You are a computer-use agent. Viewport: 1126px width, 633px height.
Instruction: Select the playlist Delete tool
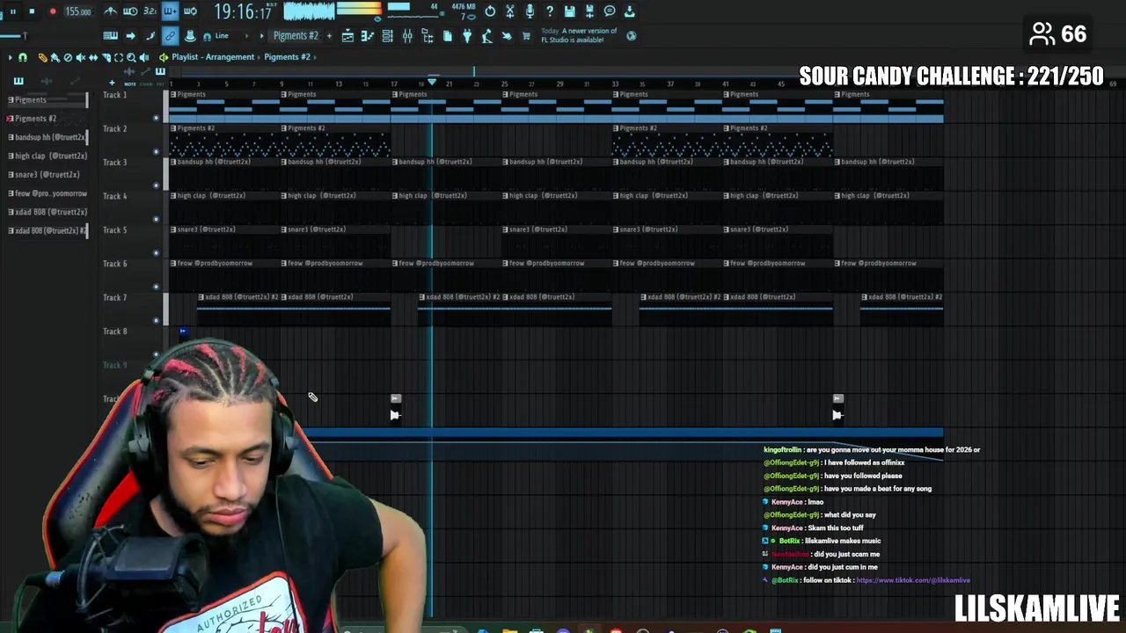[68, 57]
